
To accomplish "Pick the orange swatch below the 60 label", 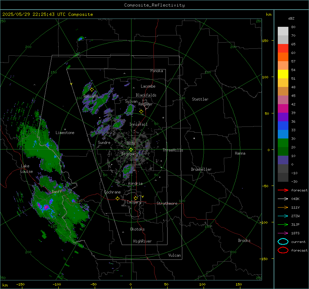I will coord(283,57).
